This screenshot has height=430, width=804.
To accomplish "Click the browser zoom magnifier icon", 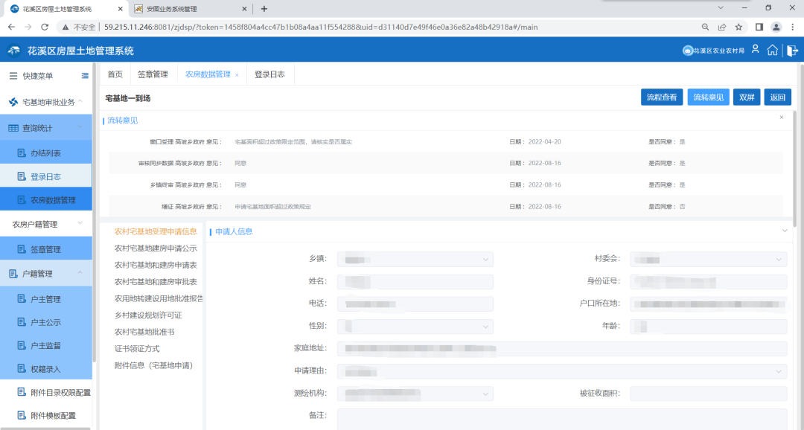I will coord(705,27).
